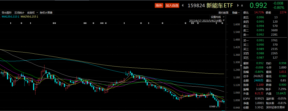Image resolution: width=288 pixels, height=111 pixels.
Task: Go to next stock with right arrow
Action: point(238,5)
